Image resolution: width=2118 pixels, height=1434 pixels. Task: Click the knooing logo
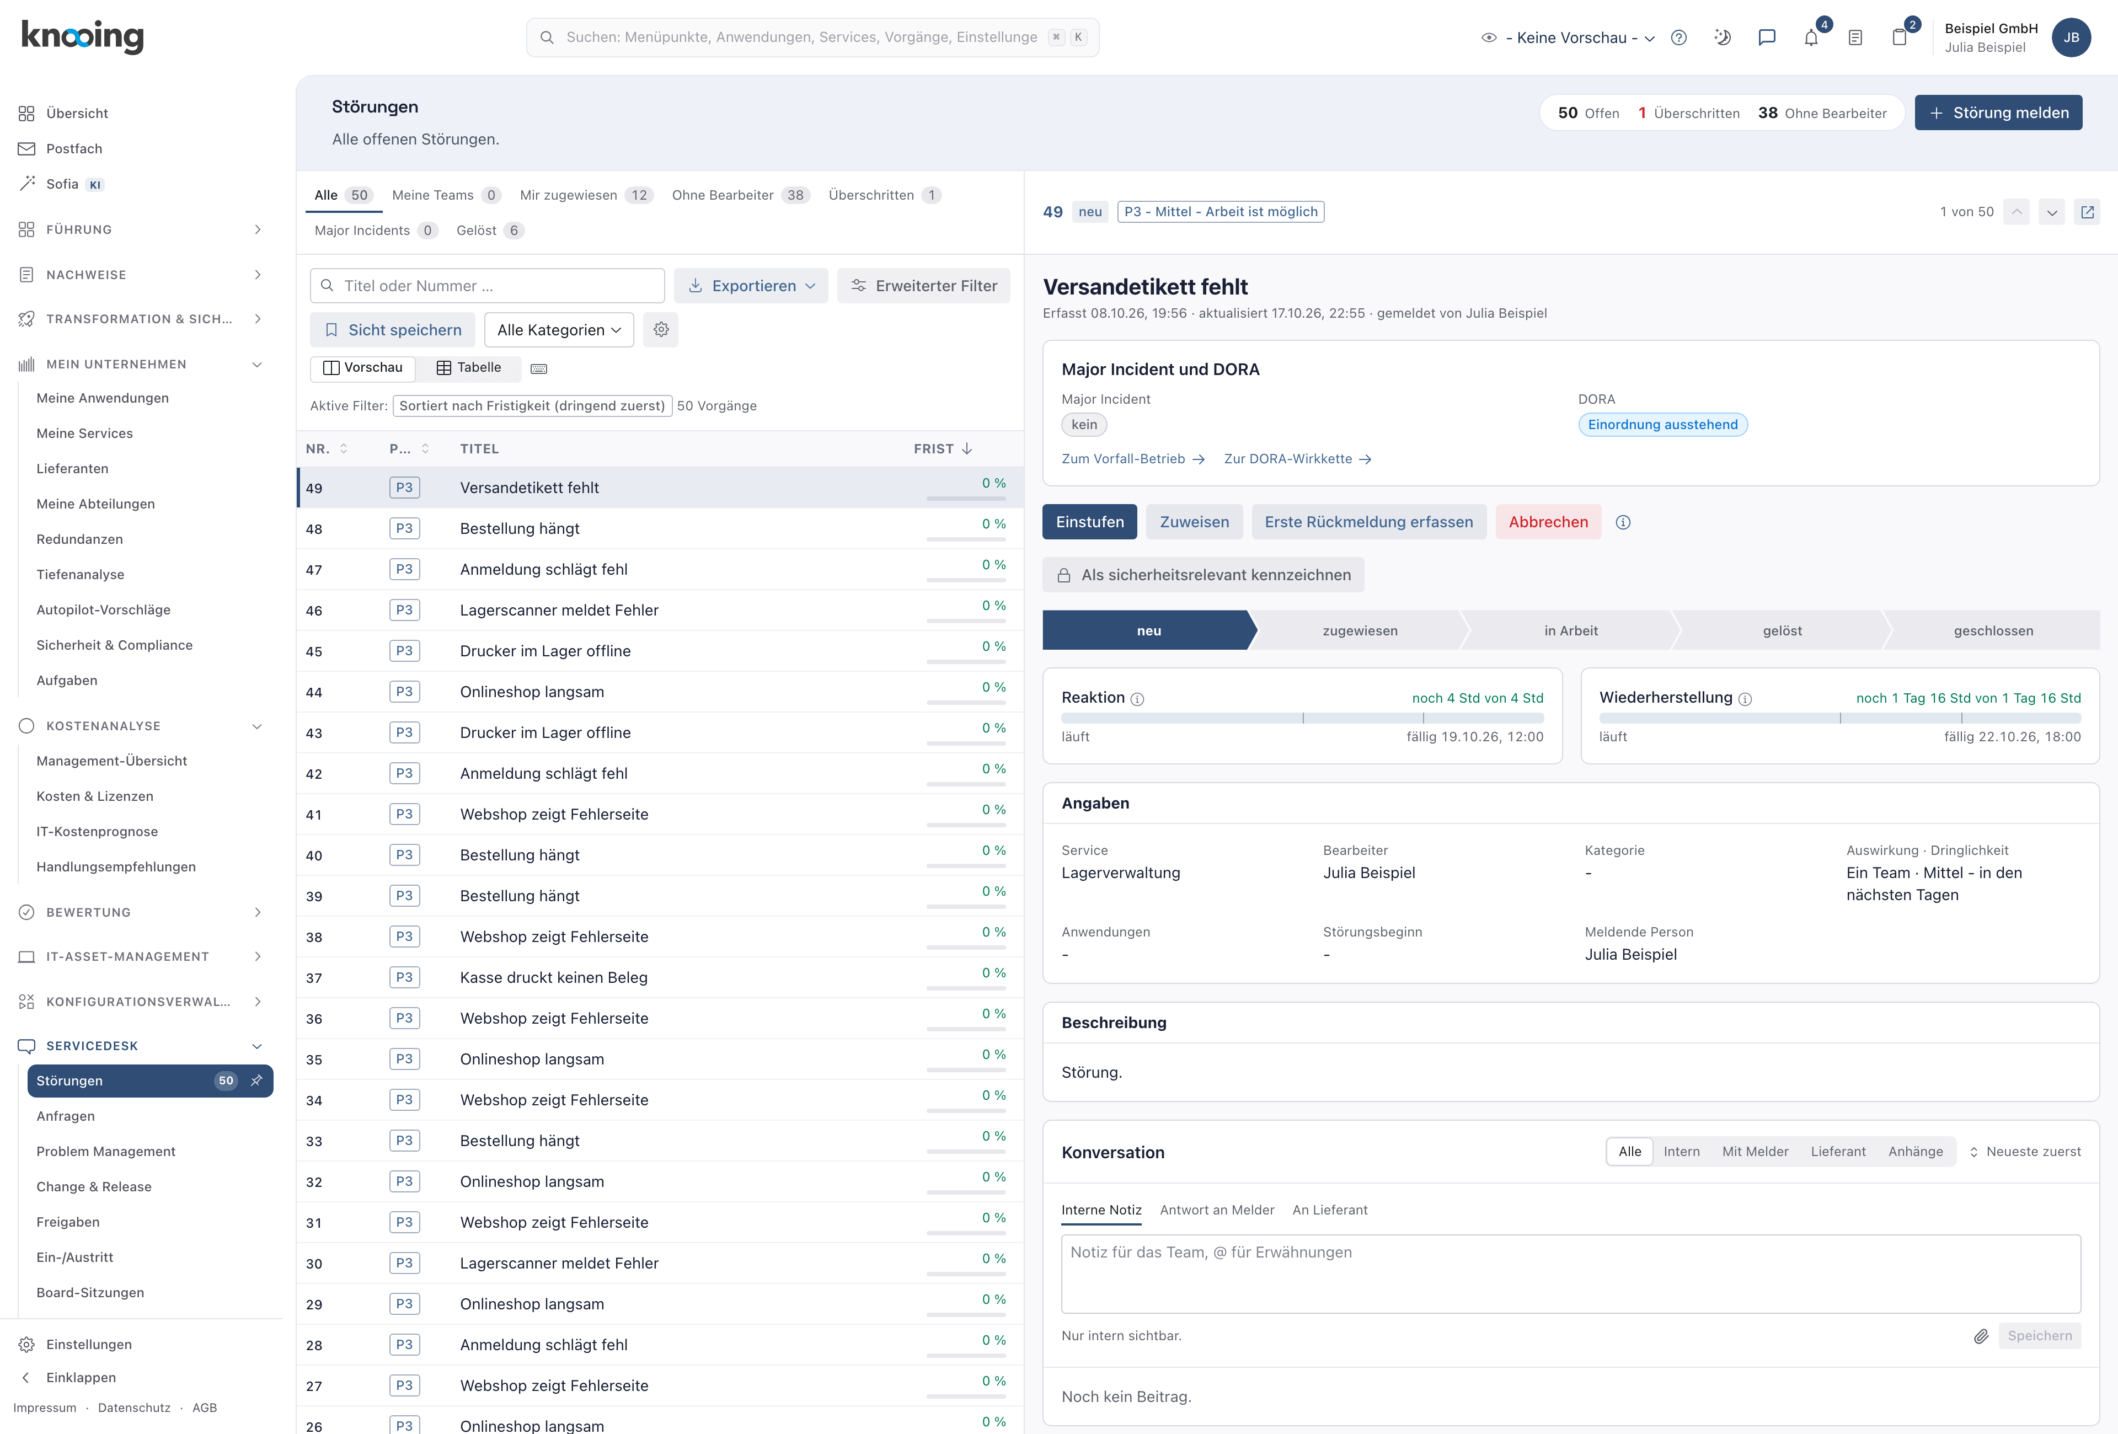click(x=83, y=36)
